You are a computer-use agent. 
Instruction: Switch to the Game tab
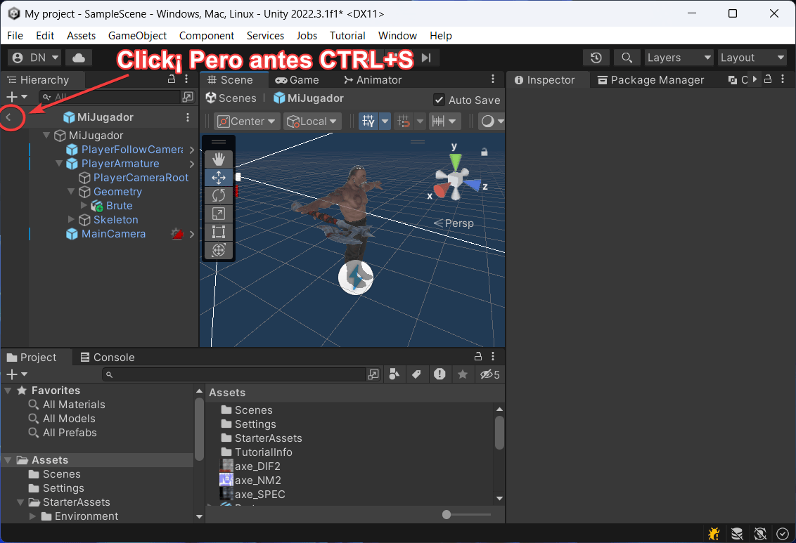pos(297,79)
